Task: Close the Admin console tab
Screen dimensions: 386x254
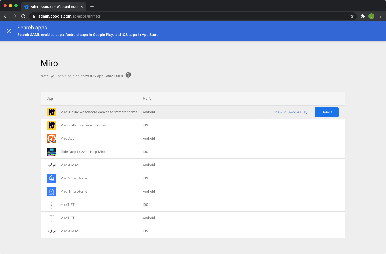Action: pyautogui.click(x=82, y=7)
